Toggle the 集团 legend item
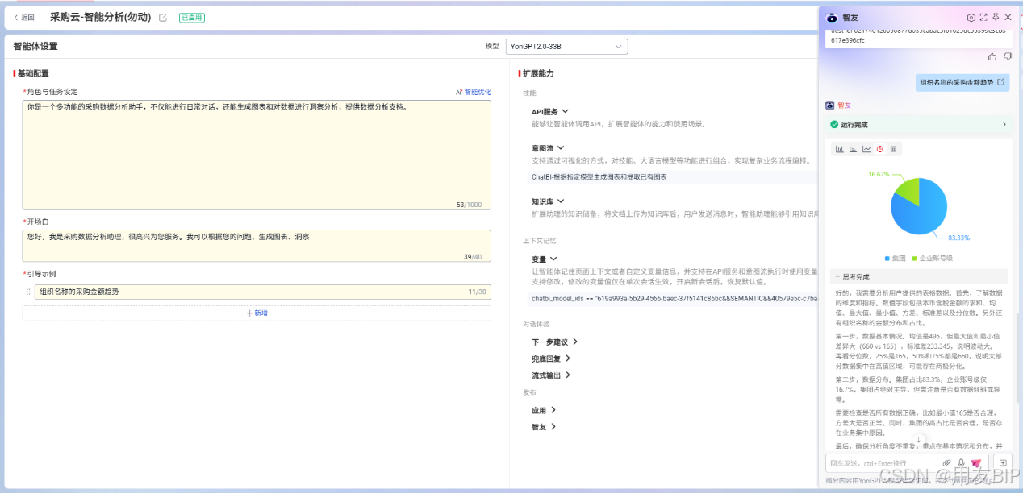 [x=896, y=258]
